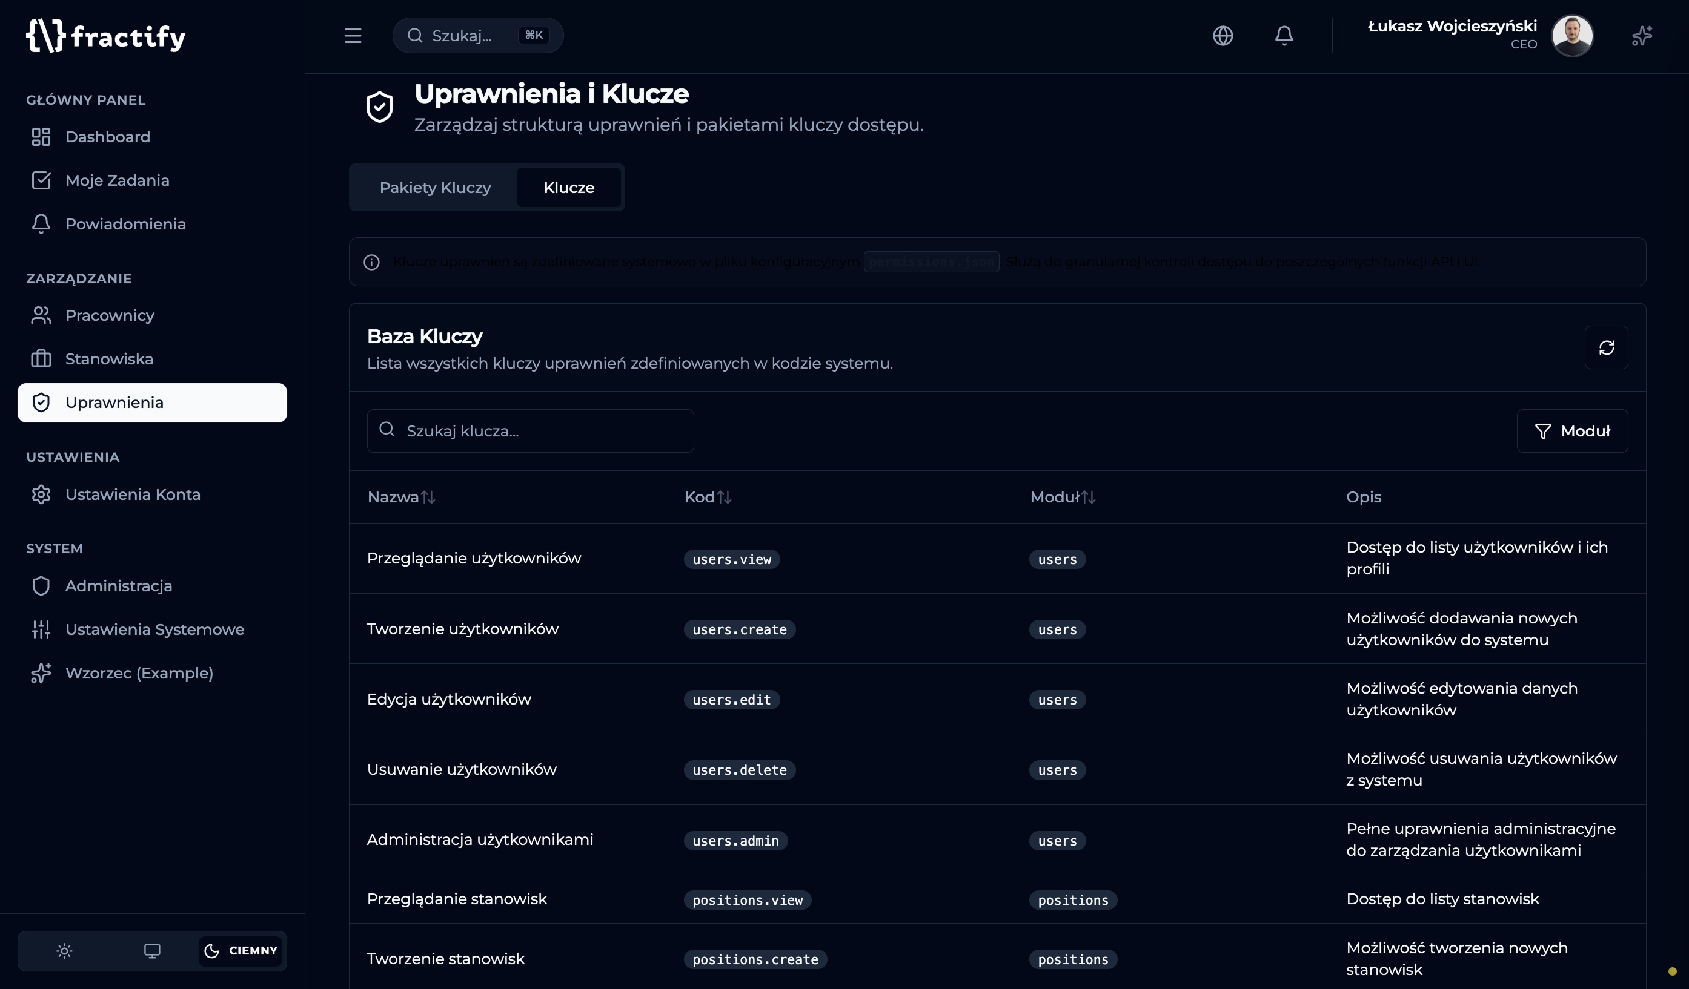This screenshot has width=1689, height=989.
Task: Select the CIEMNY dark theme option
Action: click(241, 951)
